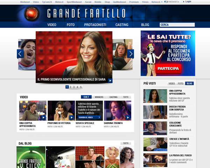Open Doccia Fredda con Sorpresa thumbnail

(155, 112)
